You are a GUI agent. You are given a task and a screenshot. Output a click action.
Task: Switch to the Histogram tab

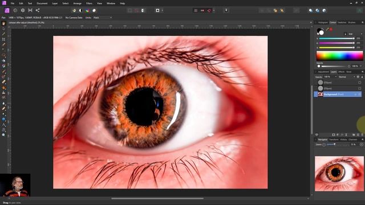323,23
